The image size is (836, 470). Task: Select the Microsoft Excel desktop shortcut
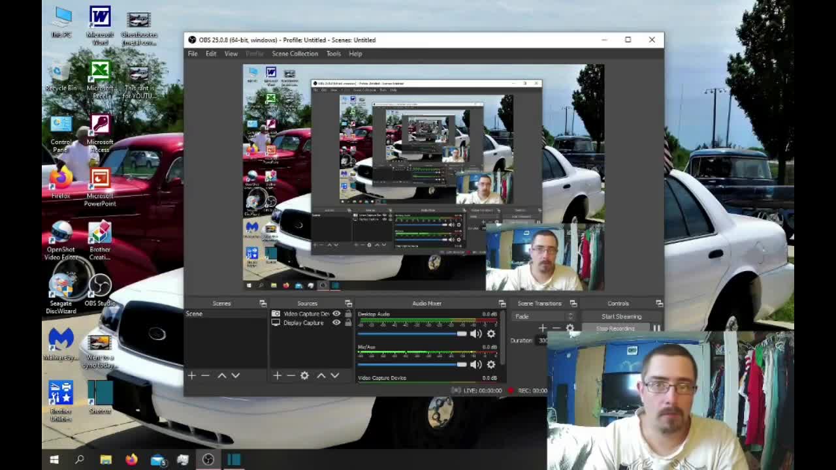(100, 80)
